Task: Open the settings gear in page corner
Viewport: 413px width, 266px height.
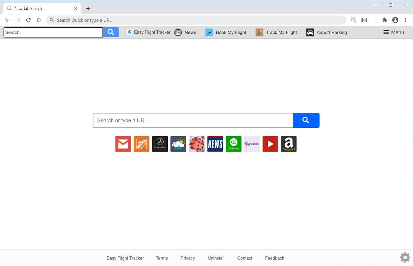Action: click(x=405, y=257)
